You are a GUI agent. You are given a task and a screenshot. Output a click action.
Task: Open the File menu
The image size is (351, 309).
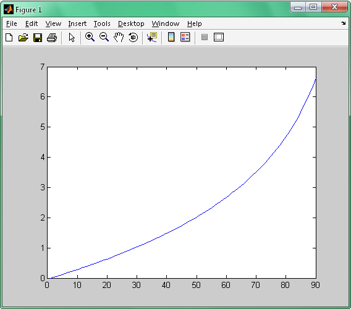[x=11, y=23]
